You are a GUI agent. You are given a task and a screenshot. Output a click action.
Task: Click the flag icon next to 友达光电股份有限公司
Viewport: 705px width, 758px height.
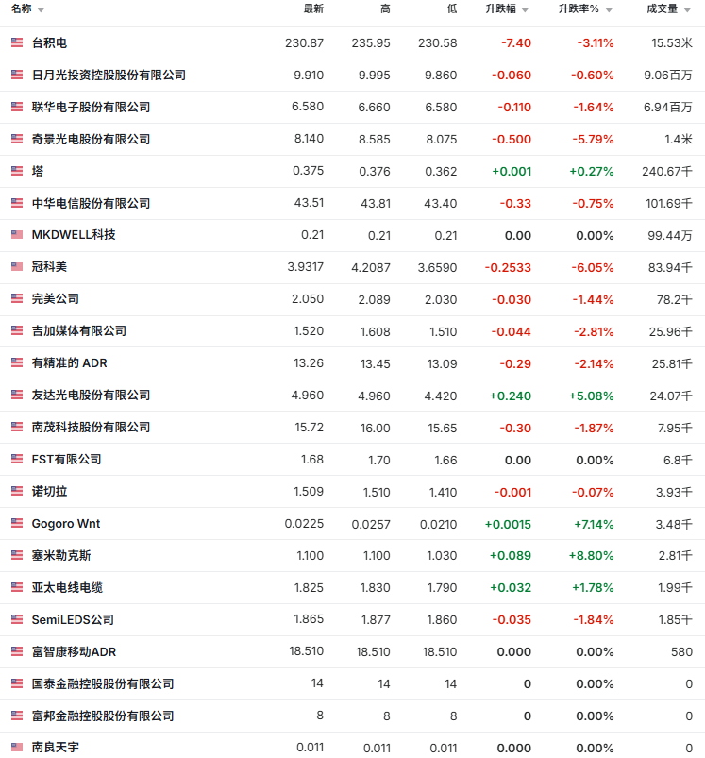(x=17, y=395)
